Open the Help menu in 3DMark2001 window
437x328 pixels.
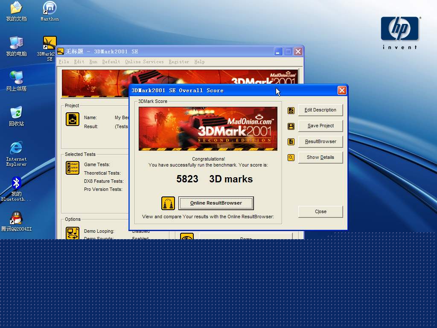click(x=200, y=61)
